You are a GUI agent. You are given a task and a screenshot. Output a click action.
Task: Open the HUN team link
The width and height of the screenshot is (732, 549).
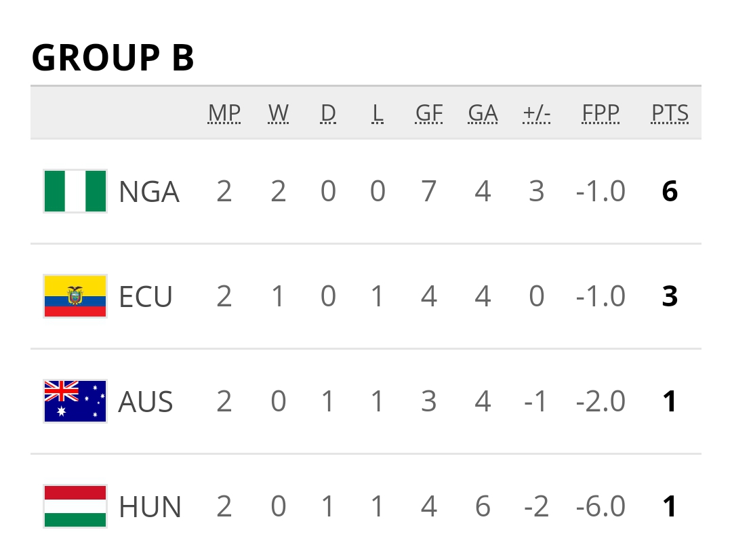[x=150, y=508]
